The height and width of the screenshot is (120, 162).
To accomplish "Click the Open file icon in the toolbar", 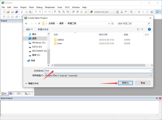I will tap(8, 12).
